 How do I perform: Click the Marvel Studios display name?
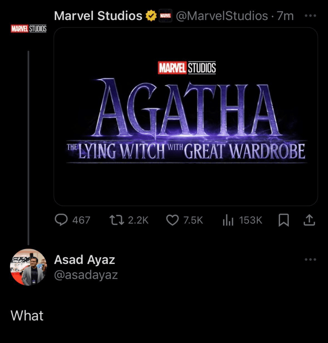point(98,16)
